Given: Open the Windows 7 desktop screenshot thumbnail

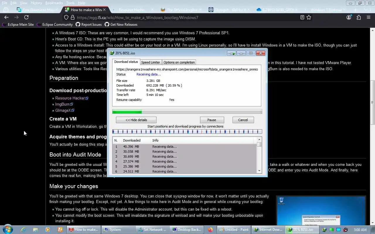Looking at the screenshot, I should [x=321, y=211].
